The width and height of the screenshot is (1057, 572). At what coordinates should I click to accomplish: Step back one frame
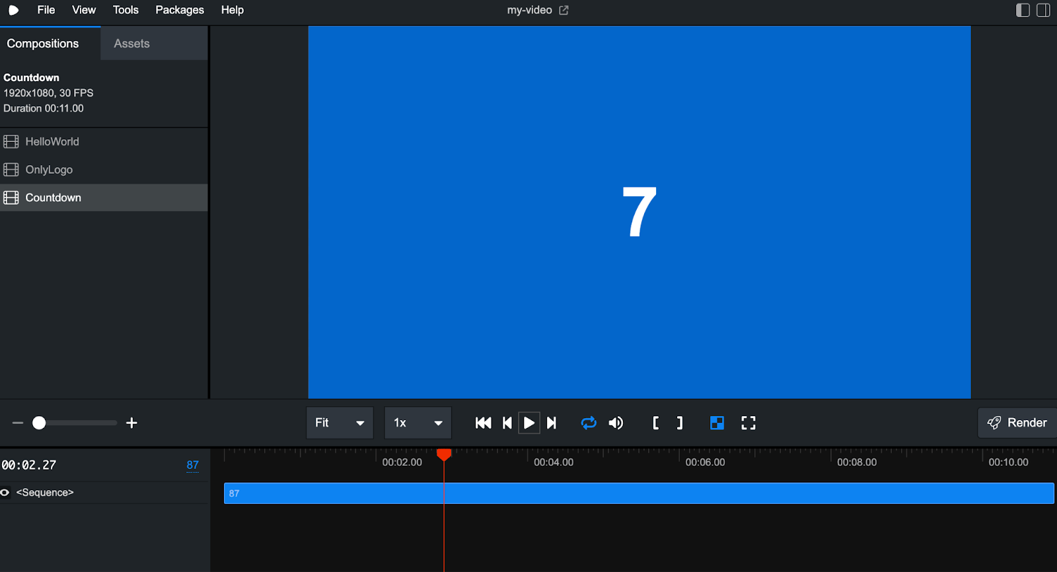[507, 423]
